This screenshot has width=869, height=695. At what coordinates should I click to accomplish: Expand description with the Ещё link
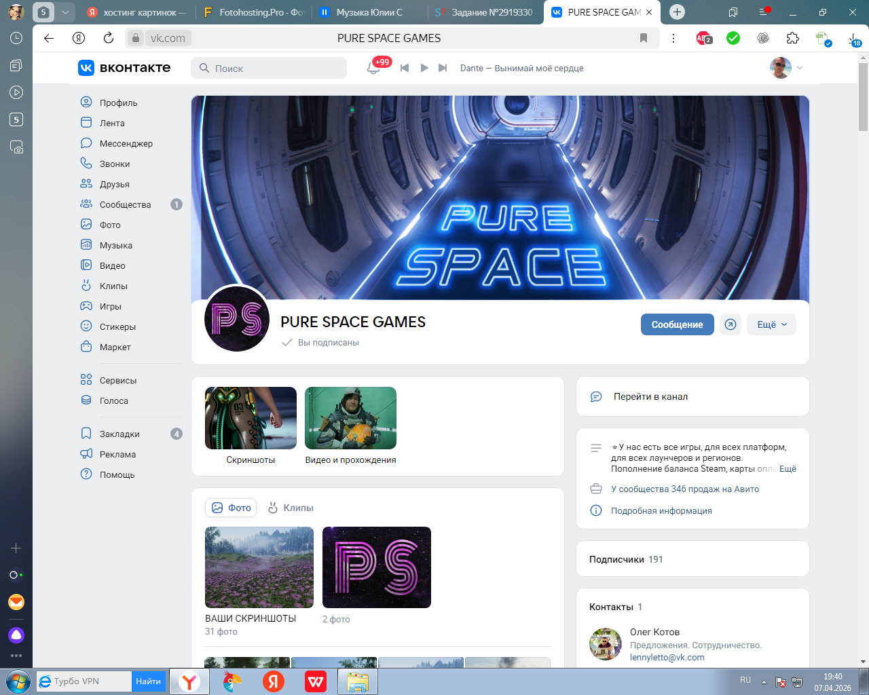click(788, 469)
